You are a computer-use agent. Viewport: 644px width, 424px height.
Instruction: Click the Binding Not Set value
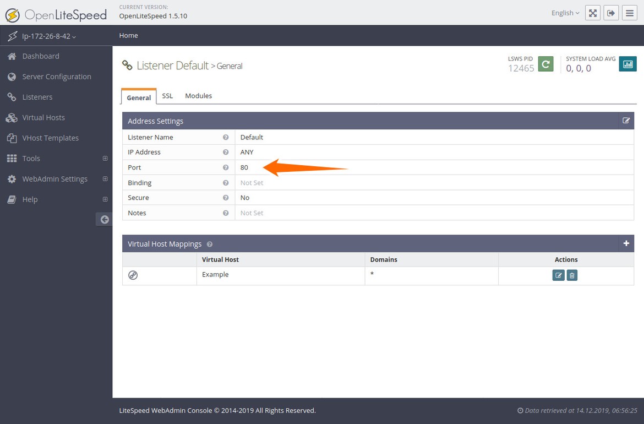point(252,183)
